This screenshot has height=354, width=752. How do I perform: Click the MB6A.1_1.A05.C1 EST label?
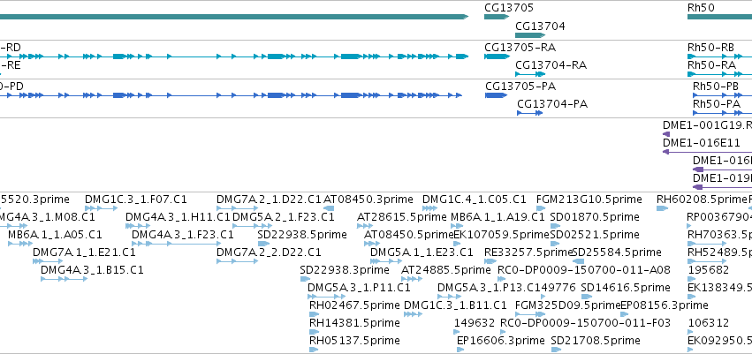coord(55,235)
